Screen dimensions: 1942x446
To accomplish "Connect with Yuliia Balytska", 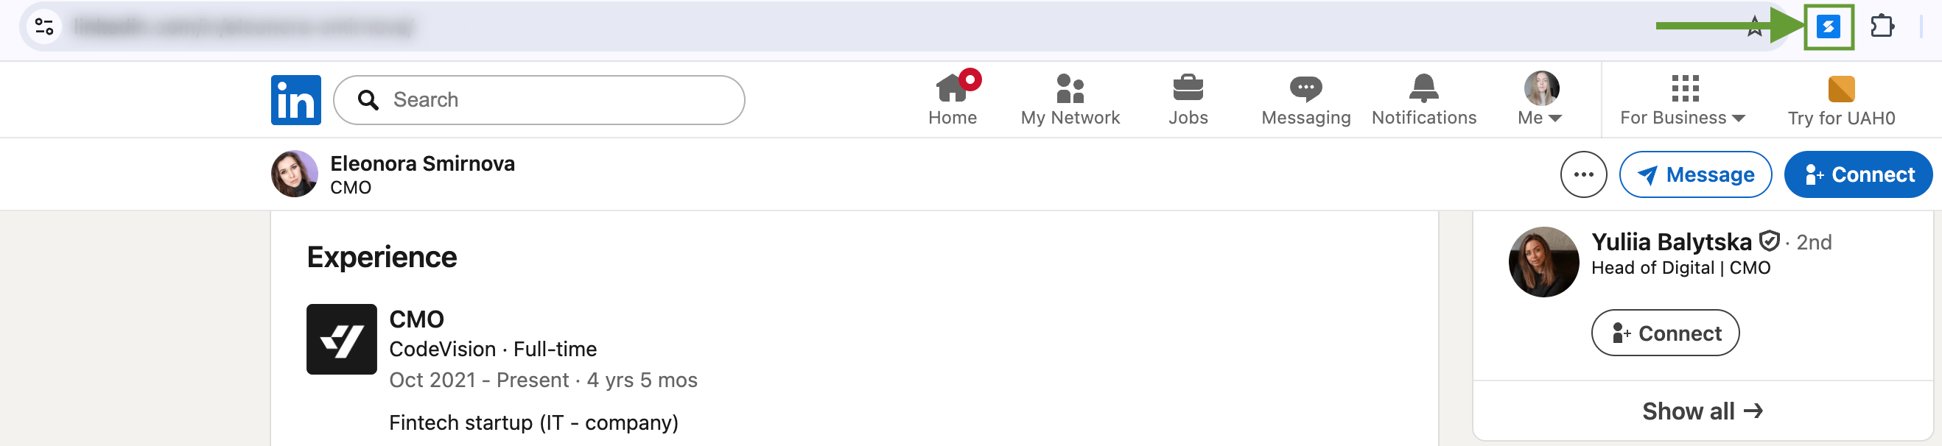I will click(1664, 332).
